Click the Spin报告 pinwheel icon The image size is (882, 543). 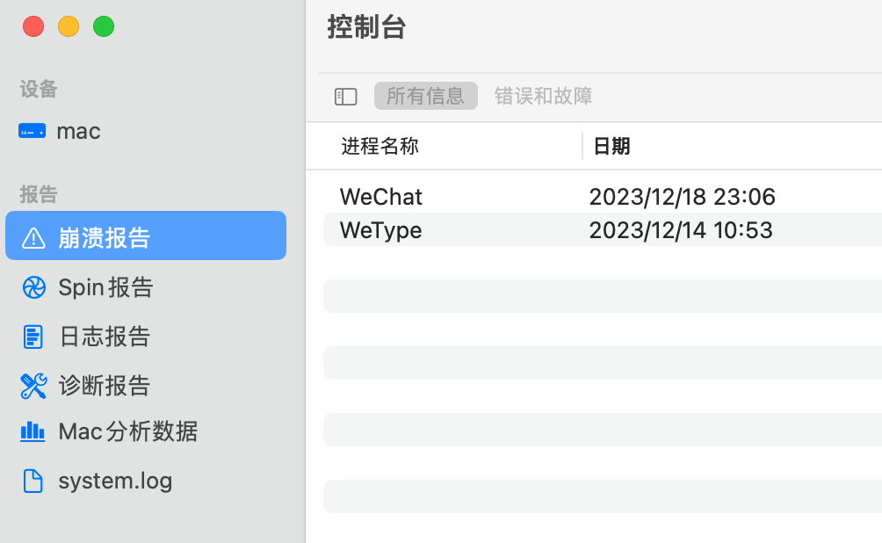(x=33, y=287)
